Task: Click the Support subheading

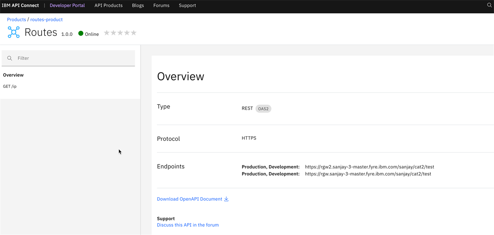Action: pyautogui.click(x=166, y=219)
